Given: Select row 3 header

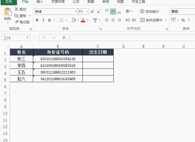Looking at the screenshot, I should pos(5,65).
